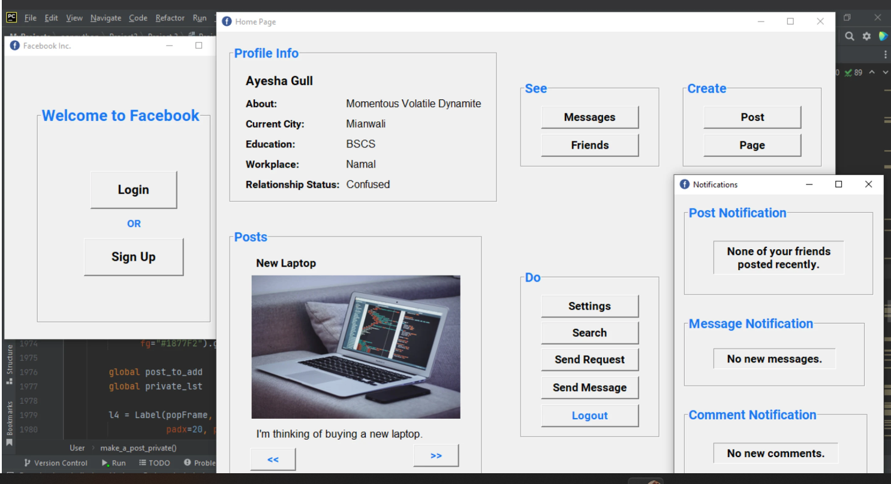Jump to previous highlighted error arrow

[x=872, y=72]
